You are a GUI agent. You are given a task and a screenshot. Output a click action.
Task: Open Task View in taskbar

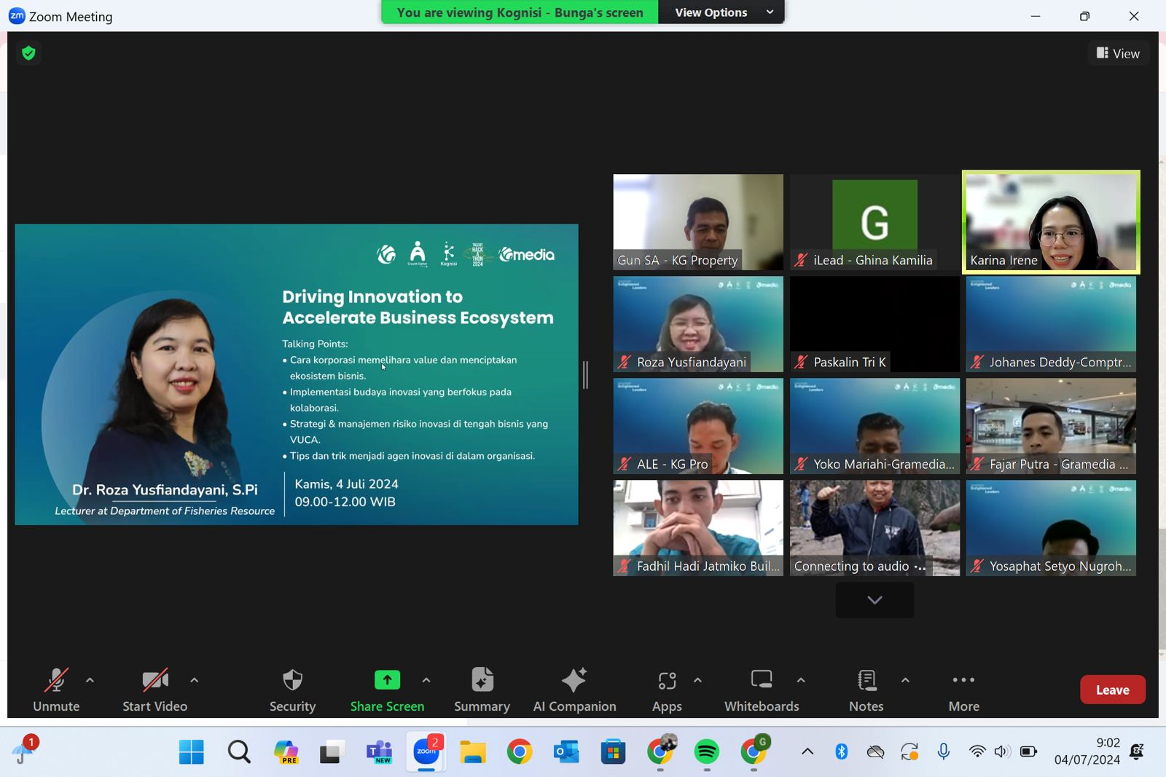click(x=332, y=752)
